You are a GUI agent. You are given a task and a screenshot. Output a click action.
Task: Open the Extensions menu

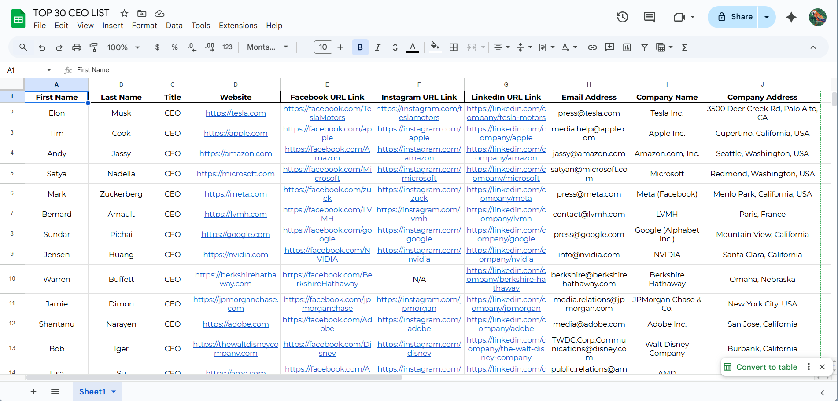(238, 26)
